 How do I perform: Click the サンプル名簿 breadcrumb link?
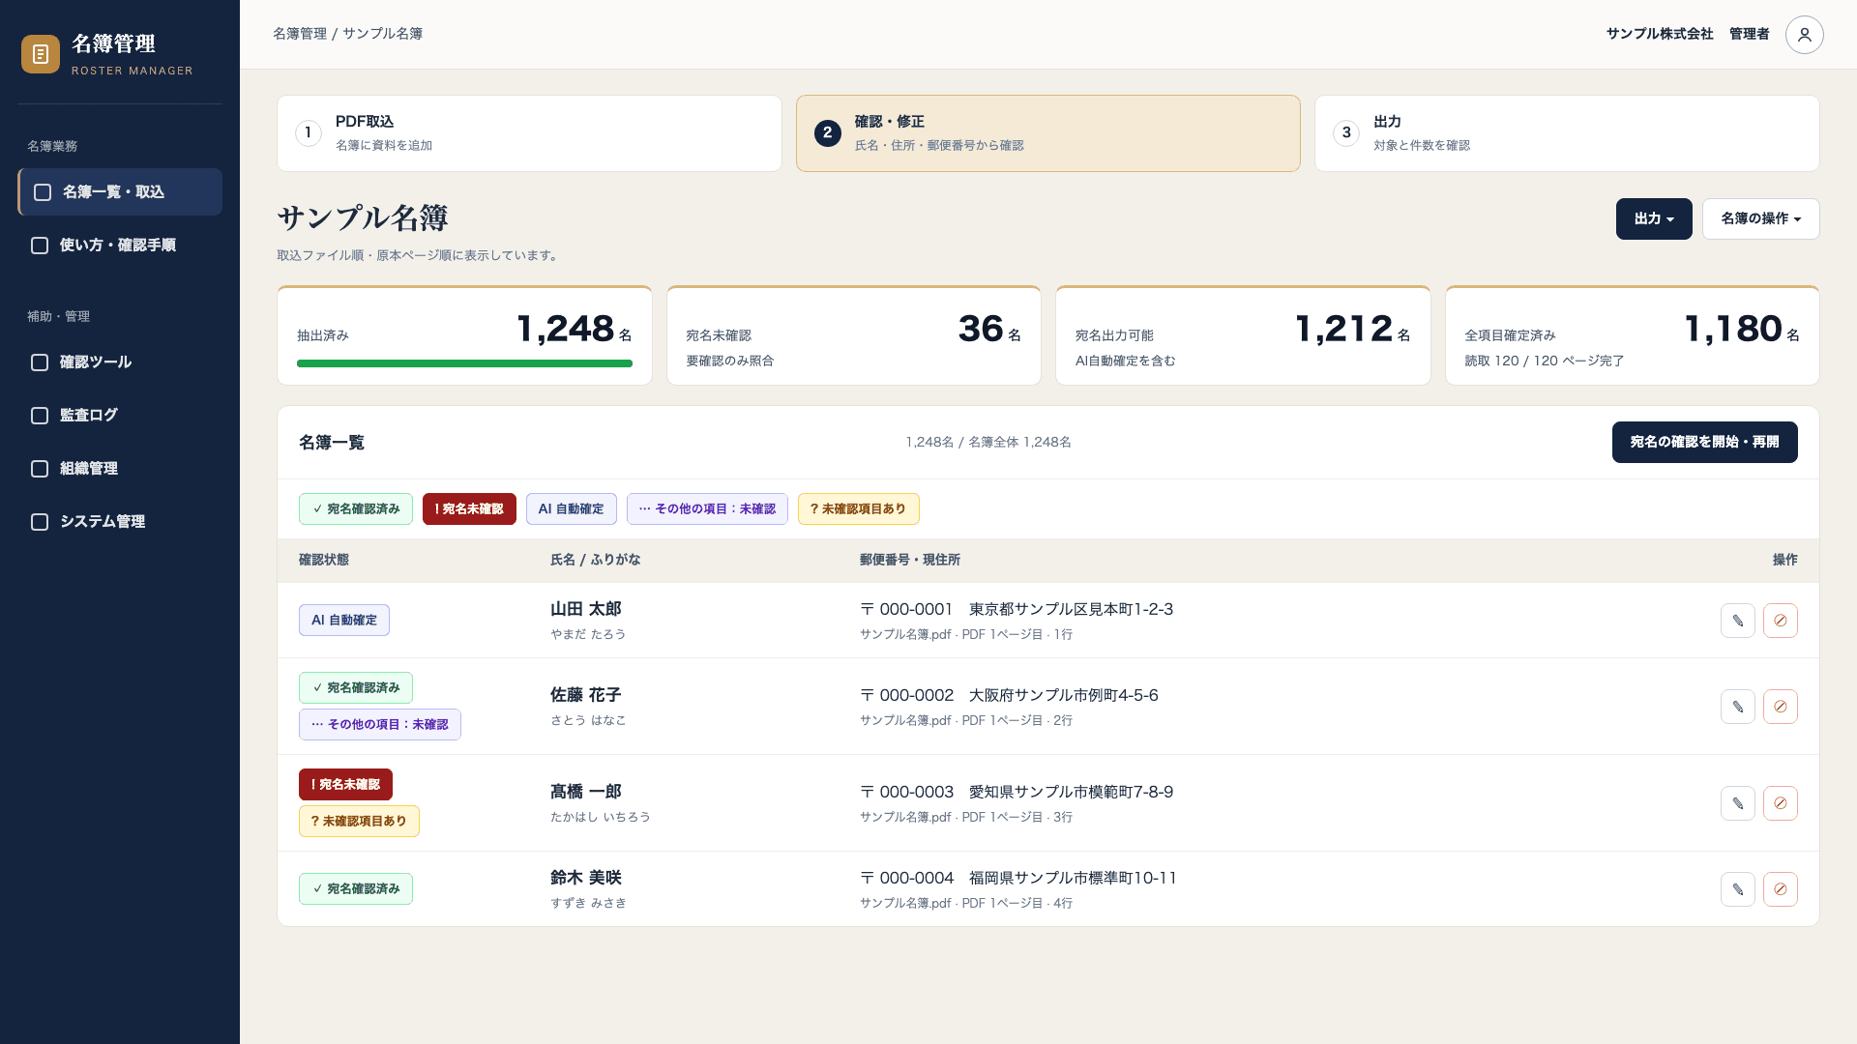[x=382, y=34]
